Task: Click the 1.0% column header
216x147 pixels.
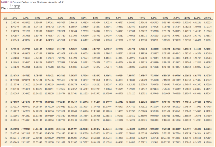Action: pyautogui.click(x=14, y=18)
